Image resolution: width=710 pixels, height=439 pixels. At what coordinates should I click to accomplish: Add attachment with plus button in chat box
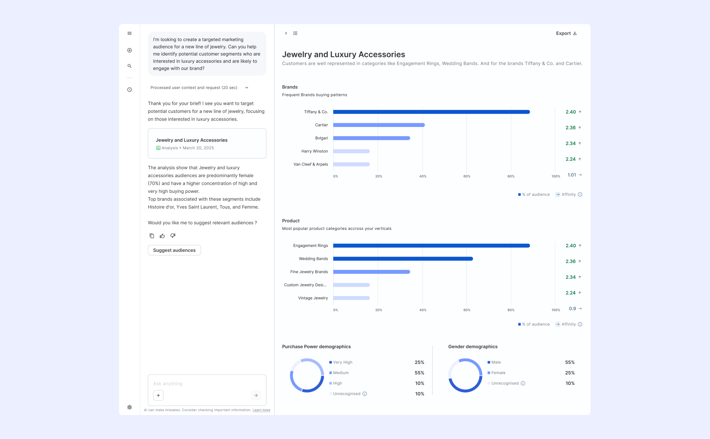click(158, 395)
